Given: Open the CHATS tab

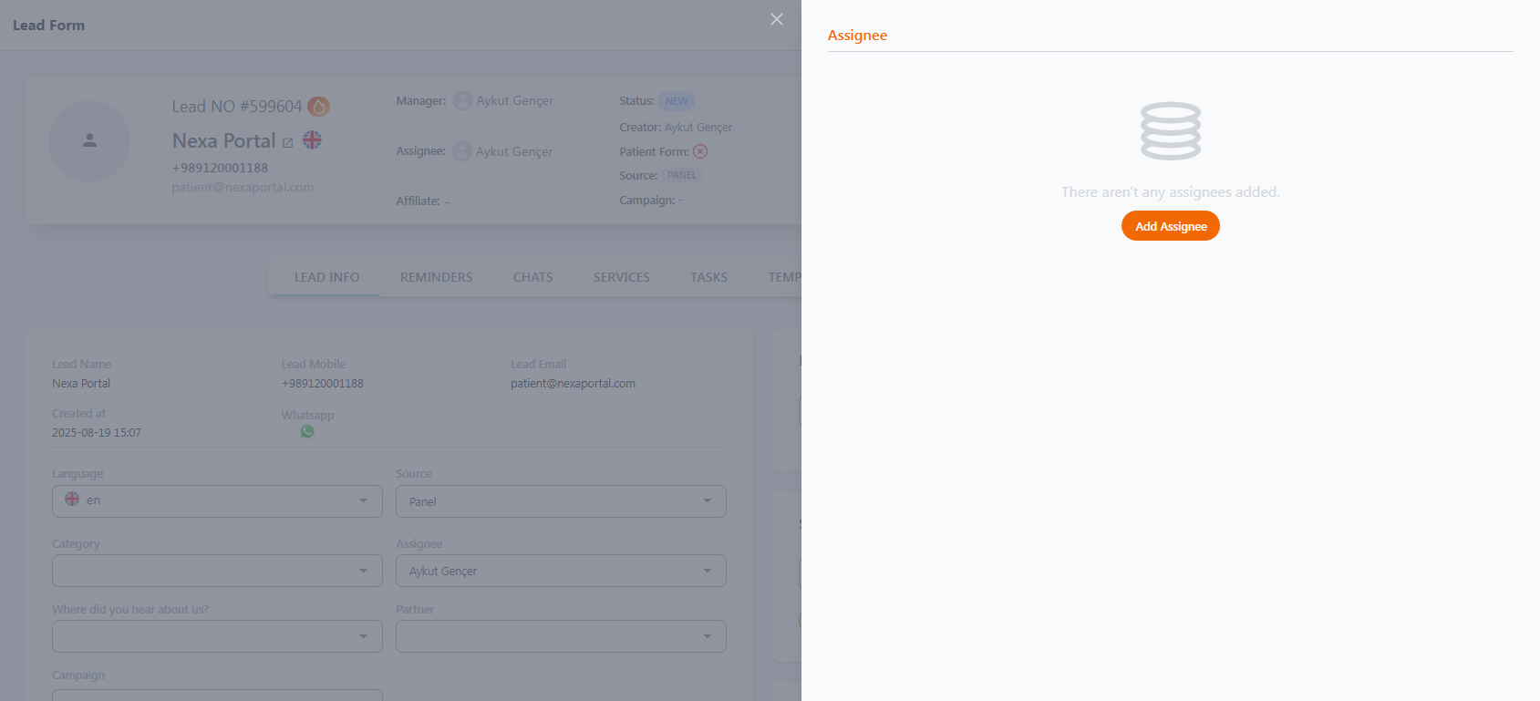Looking at the screenshot, I should tap(532, 277).
